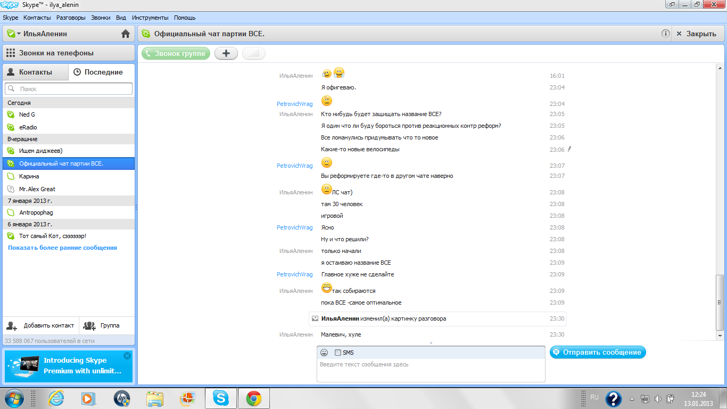Select Официальный чат партии ВСЕ. in the sidebar list

[69, 163]
